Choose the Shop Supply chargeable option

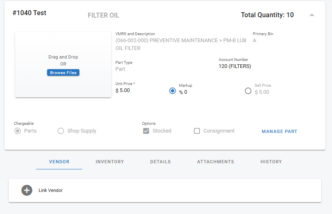61,131
